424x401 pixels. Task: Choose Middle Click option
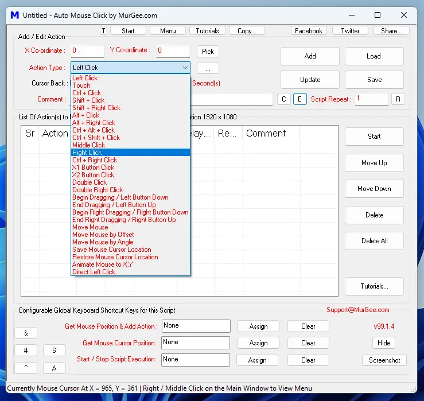(130, 145)
